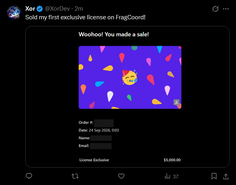The image size is (236, 185).
Task: Like the tweet with heart icon
Action: 121,176
